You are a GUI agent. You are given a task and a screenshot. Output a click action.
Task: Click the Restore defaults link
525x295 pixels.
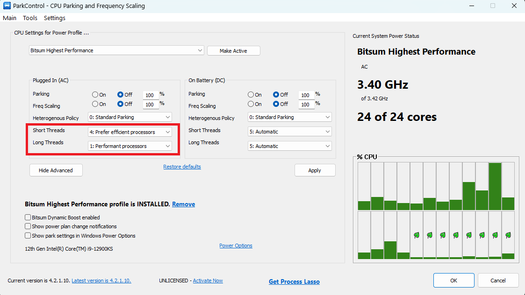182,167
